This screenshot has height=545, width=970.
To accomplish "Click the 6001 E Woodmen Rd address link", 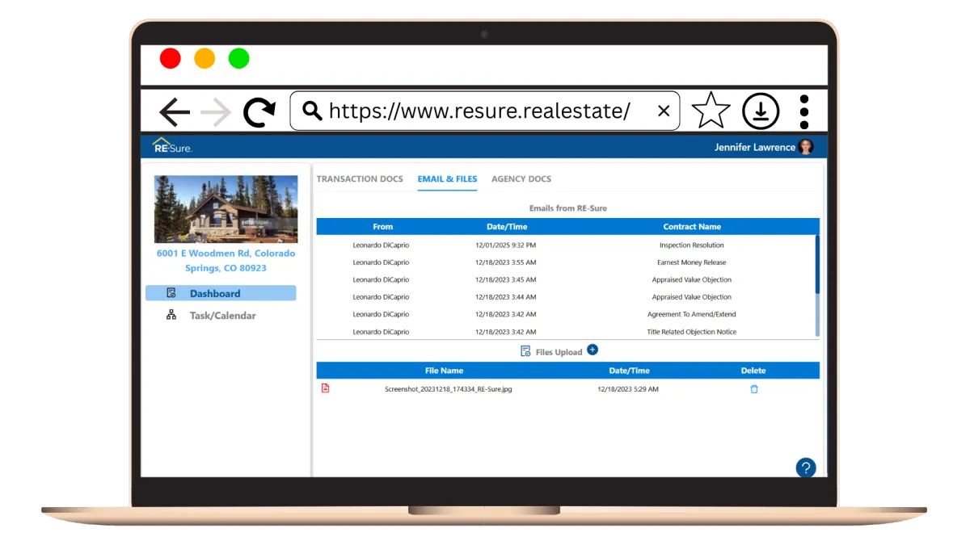I will 226,261.
